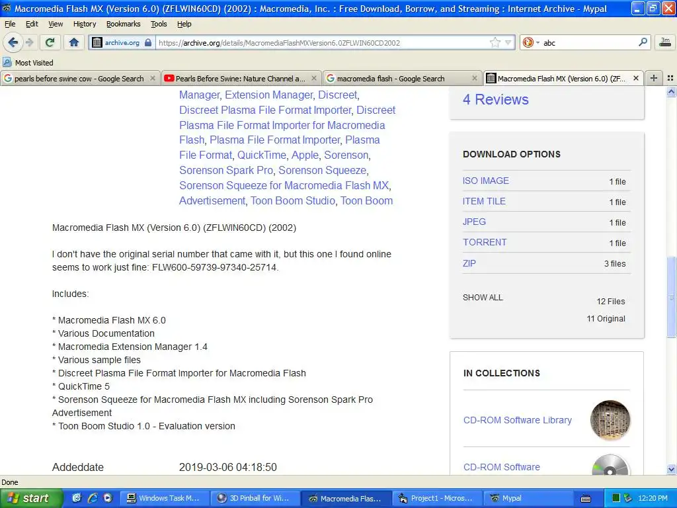Follow the Advertisement tag link
This screenshot has width=677, height=508.
pyautogui.click(x=212, y=201)
